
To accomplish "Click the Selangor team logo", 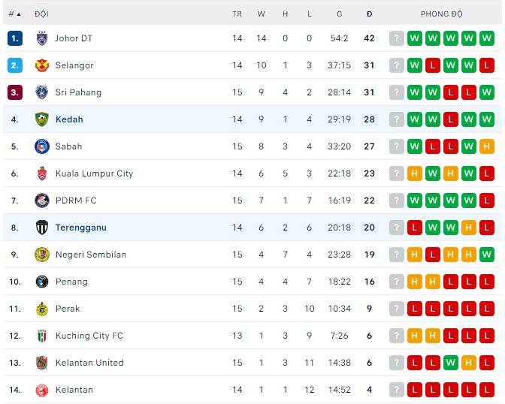I will [41, 65].
